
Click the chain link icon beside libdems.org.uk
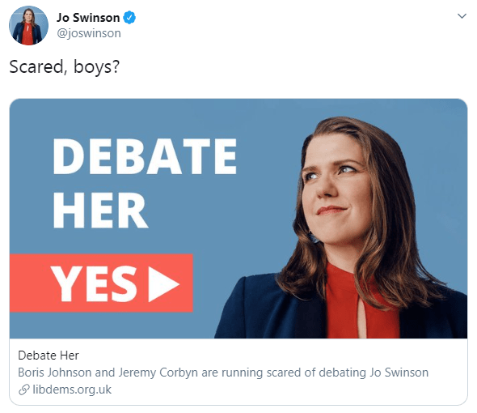tap(24, 390)
